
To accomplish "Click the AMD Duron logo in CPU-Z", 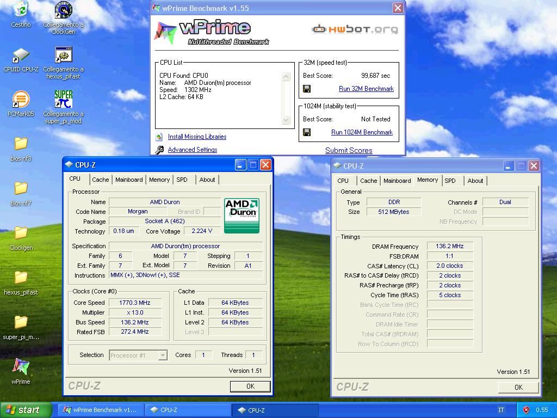I will (242, 216).
